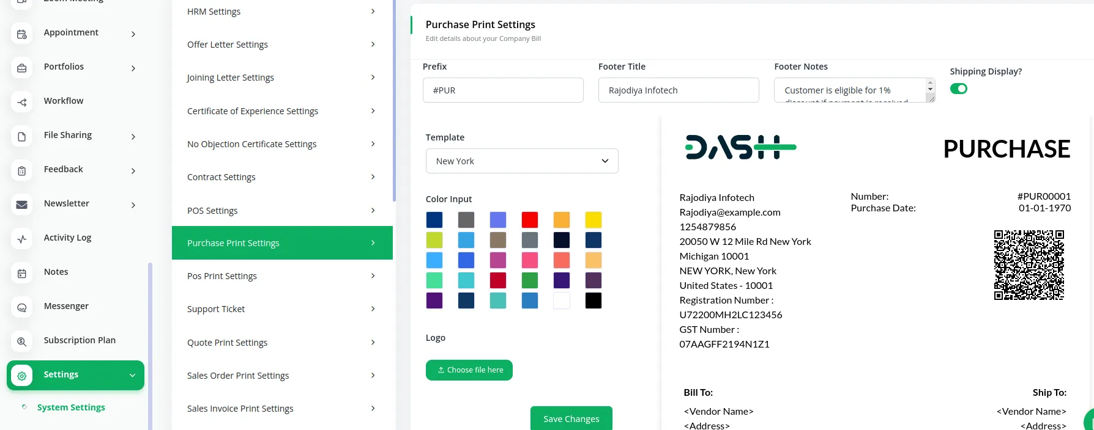Open the Messenger chat bubble icon
This screenshot has width=1094, height=430.
(21, 307)
